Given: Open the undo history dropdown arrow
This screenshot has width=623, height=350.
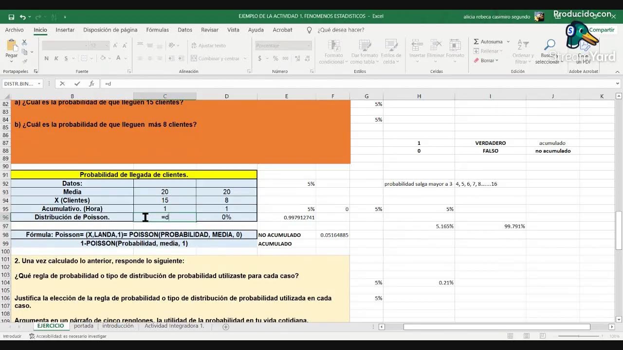Looking at the screenshot, I should tap(29, 17).
